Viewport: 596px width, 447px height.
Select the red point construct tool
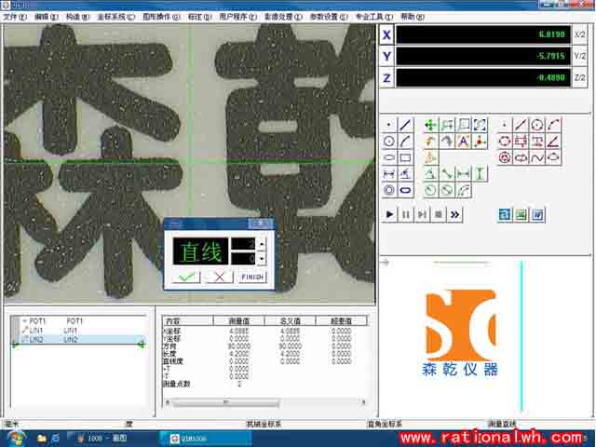tap(504, 125)
